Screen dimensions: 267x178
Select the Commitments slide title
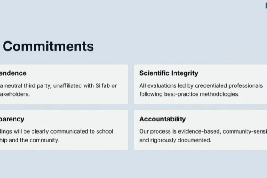48,46
